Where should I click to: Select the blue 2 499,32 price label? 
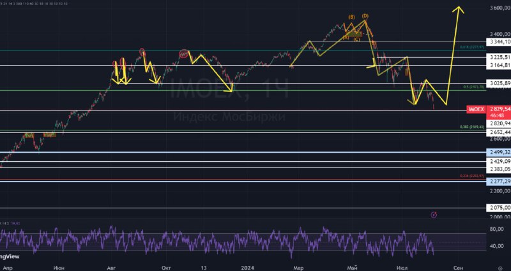[x=498, y=152]
